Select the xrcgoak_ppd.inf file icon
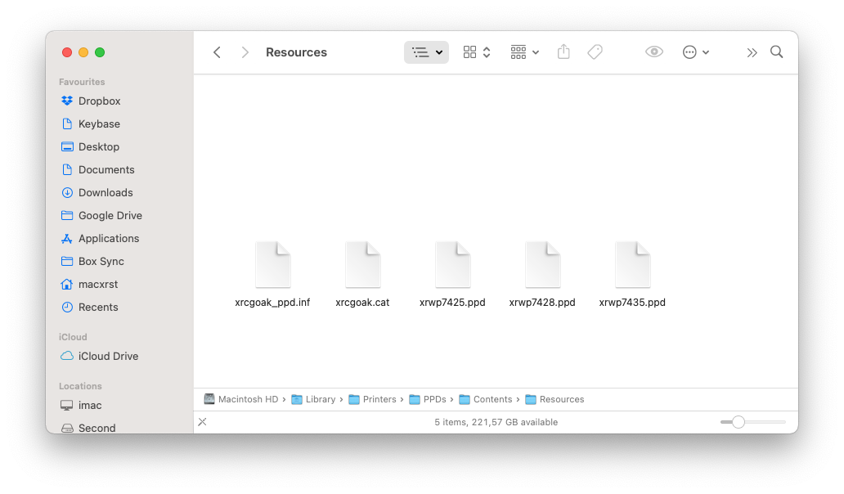Screen dimensions: 844x494 point(273,264)
